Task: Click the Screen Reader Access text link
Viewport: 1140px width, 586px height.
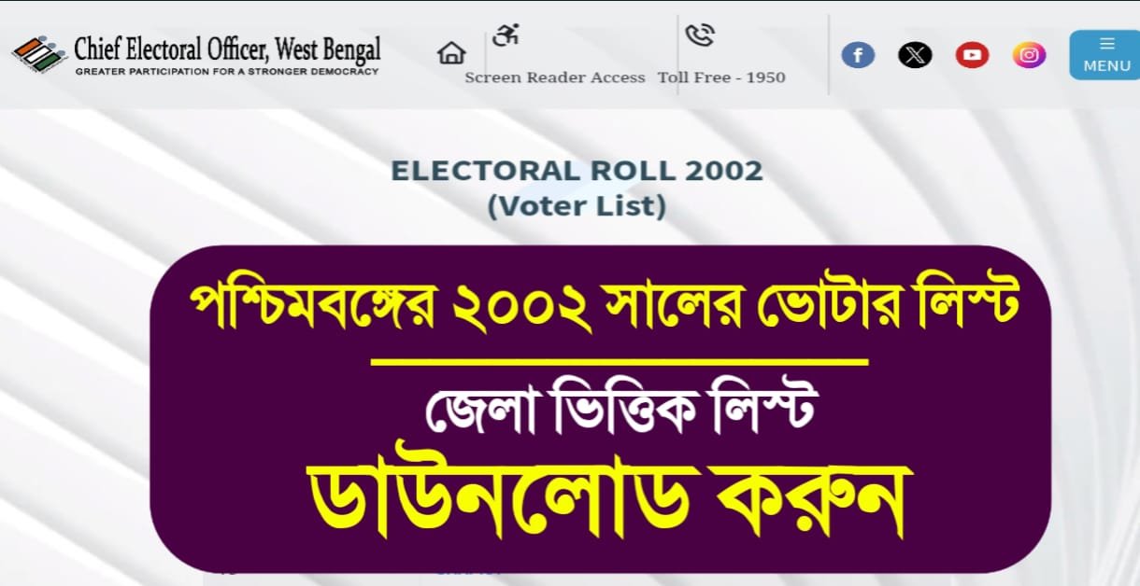Action: tap(555, 77)
